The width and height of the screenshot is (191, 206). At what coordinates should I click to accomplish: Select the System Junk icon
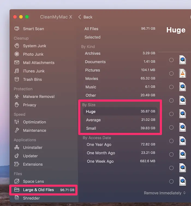tap(17, 46)
